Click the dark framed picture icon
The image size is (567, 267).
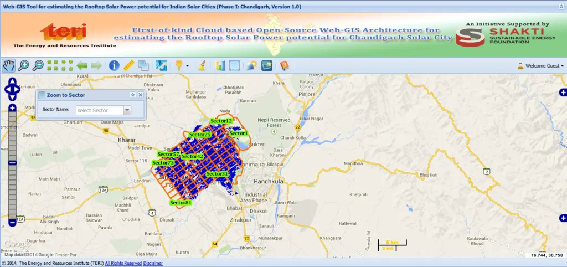(267, 65)
